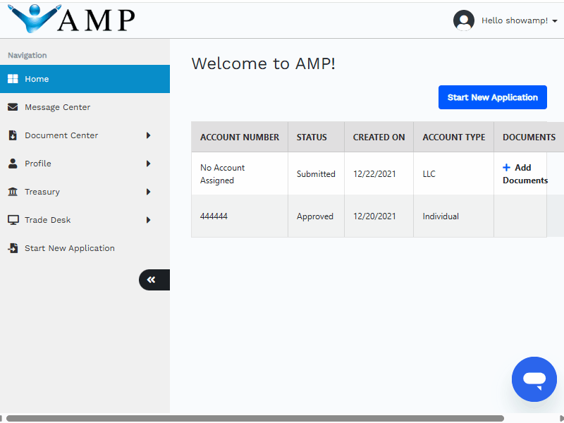The height and width of the screenshot is (423, 564).
Task: Click the Profile person icon
Action: point(13,164)
